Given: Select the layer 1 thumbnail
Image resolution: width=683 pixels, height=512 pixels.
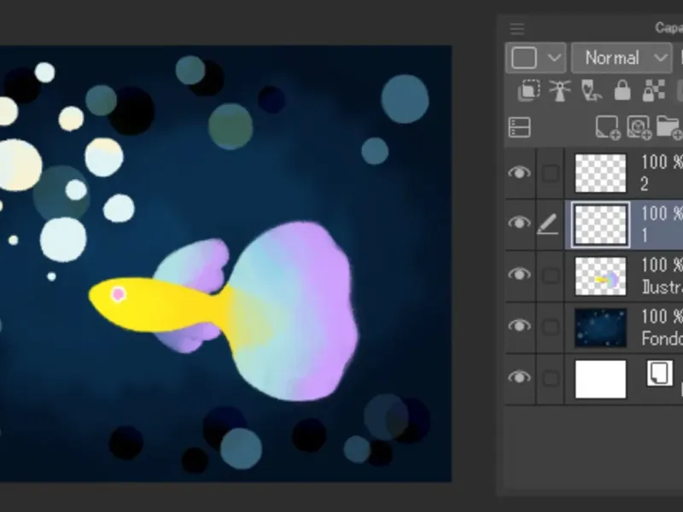Looking at the screenshot, I should (x=600, y=224).
